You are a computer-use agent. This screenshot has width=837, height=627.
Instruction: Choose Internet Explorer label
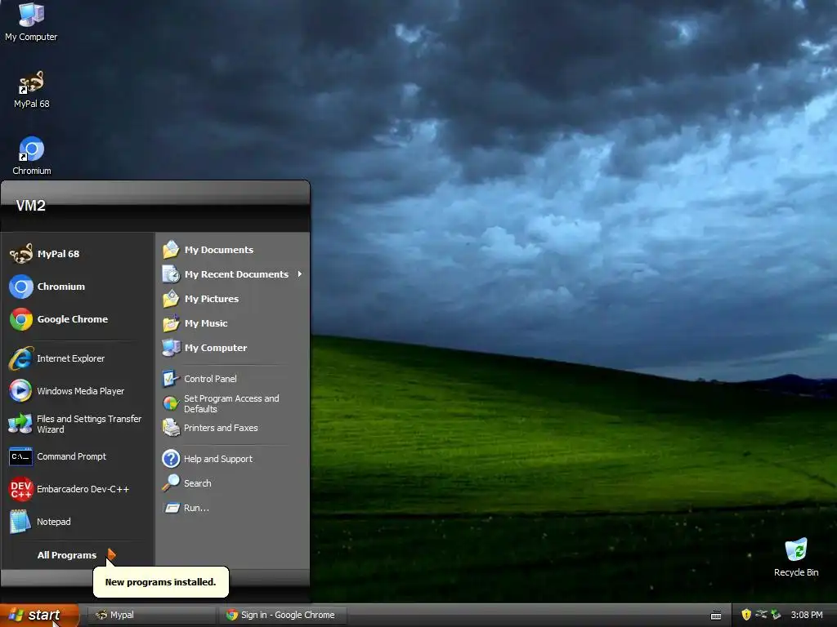pyautogui.click(x=70, y=358)
